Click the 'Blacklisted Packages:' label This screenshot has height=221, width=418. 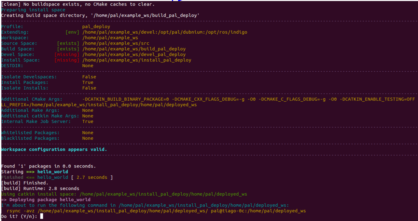[x=30, y=139]
